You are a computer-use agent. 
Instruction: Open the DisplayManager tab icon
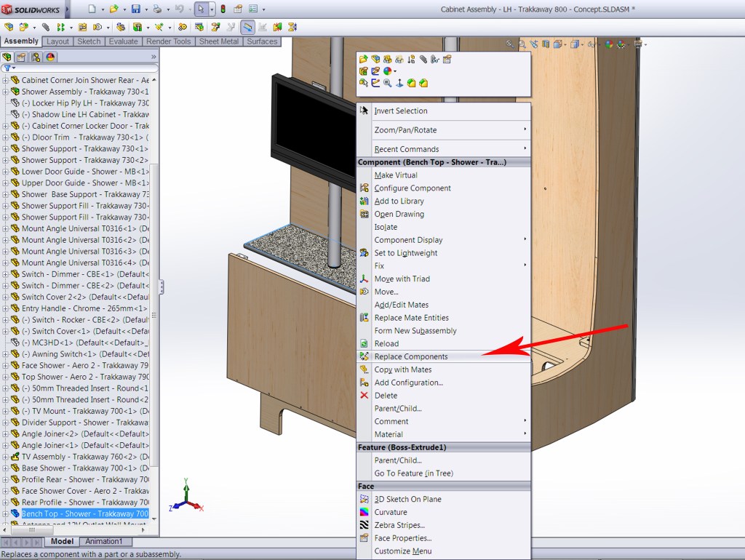50,56
